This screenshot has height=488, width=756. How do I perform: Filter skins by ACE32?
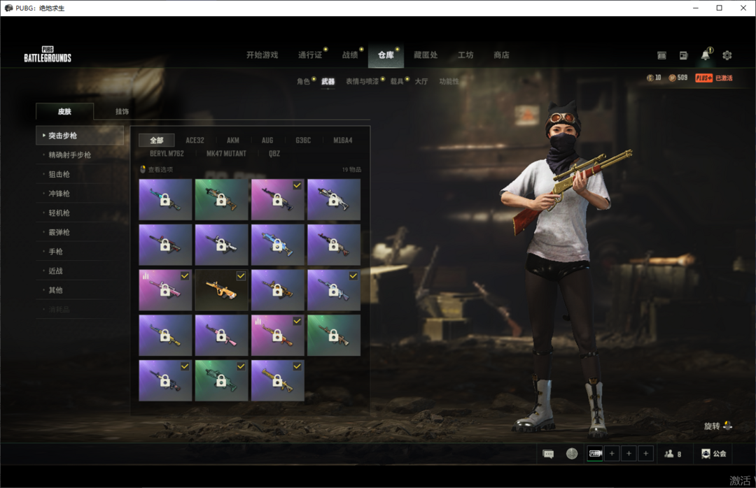tap(195, 141)
